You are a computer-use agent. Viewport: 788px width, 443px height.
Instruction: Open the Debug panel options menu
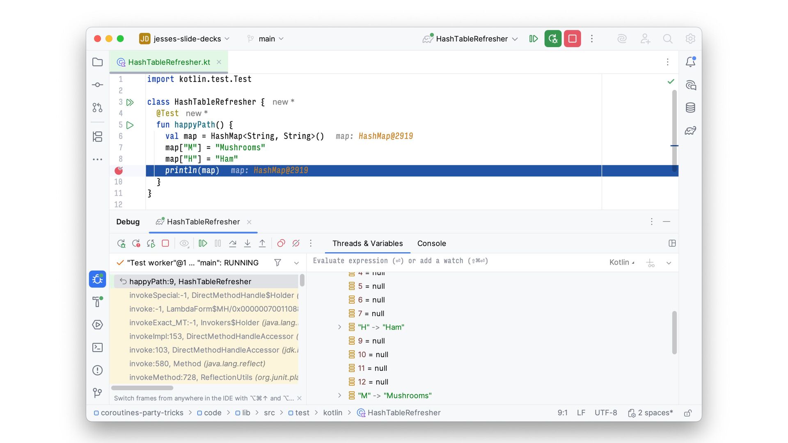pyautogui.click(x=651, y=221)
